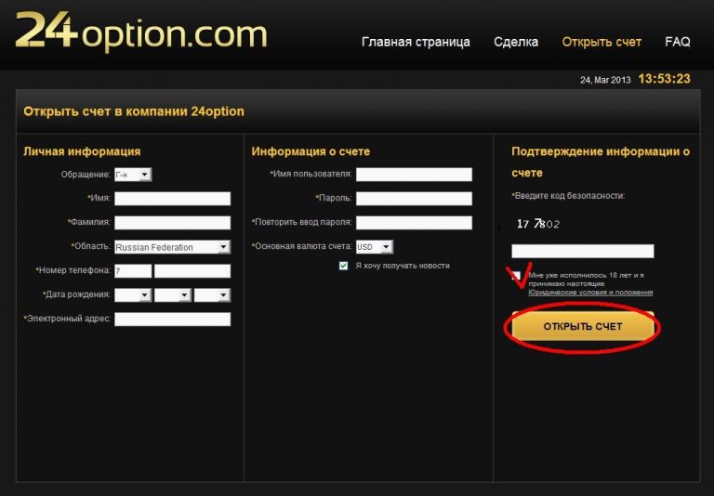Image resolution: width=714 pixels, height=496 pixels.
Task: Click the Открыть счет в компании 24option title
Action: 134,111
